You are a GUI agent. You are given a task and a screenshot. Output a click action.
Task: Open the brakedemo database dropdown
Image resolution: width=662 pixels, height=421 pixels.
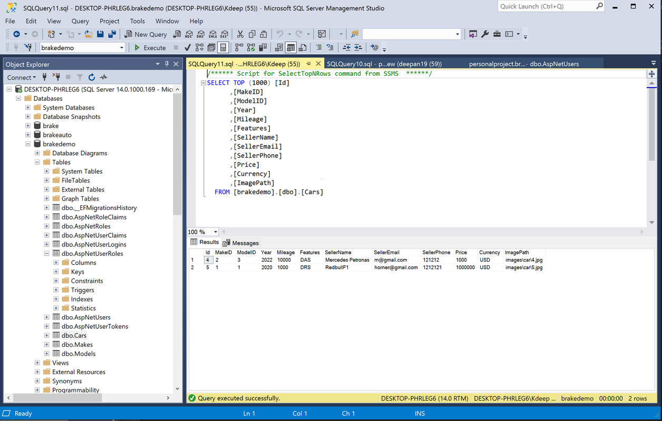pos(120,47)
